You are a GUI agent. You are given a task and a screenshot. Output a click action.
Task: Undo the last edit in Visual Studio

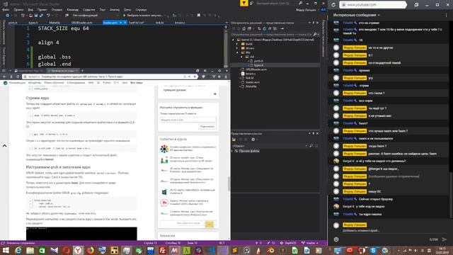48,16
